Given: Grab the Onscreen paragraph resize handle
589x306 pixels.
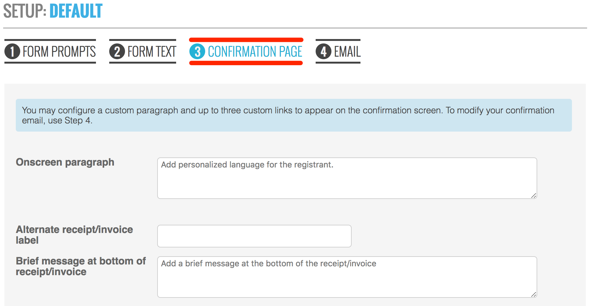Looking at the screenshot, I should 533,195.
